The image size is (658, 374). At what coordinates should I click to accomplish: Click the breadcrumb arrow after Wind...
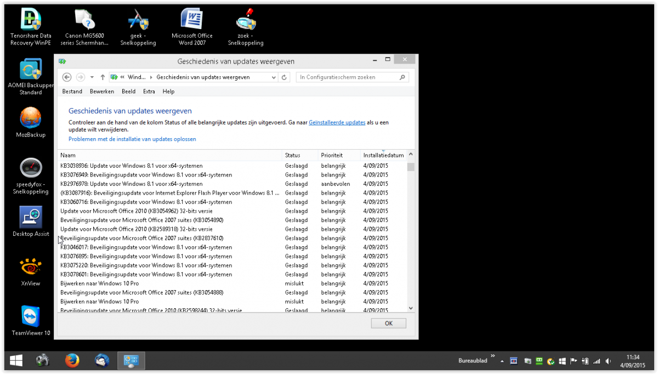152,77
